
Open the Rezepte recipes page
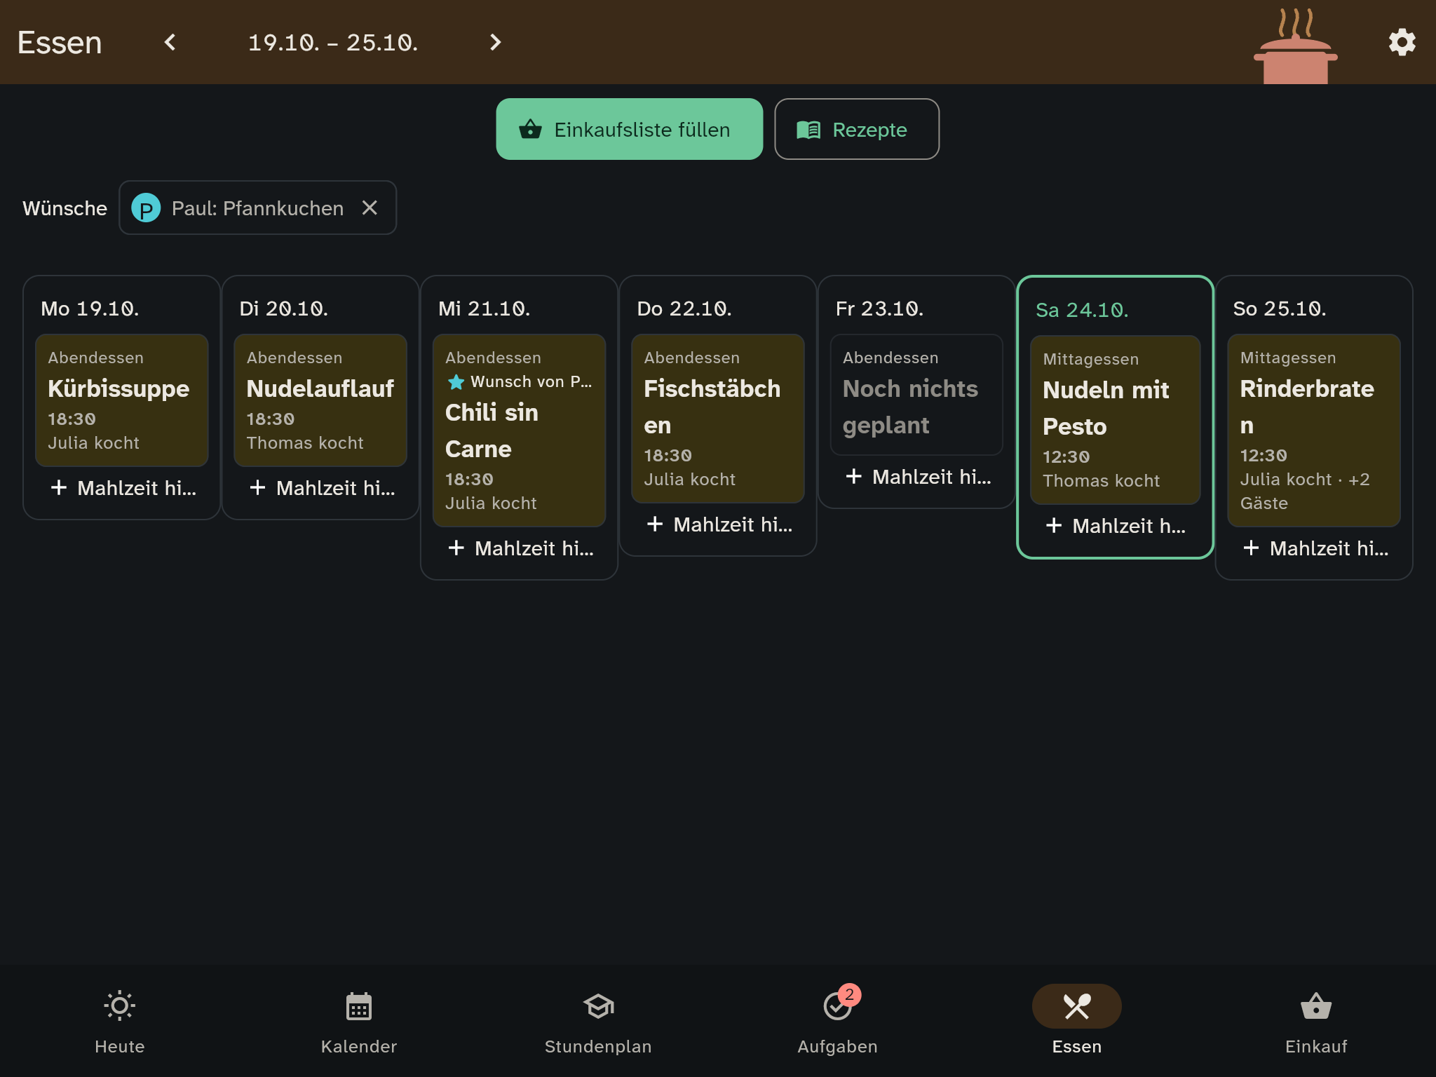[x=856, y=129]
